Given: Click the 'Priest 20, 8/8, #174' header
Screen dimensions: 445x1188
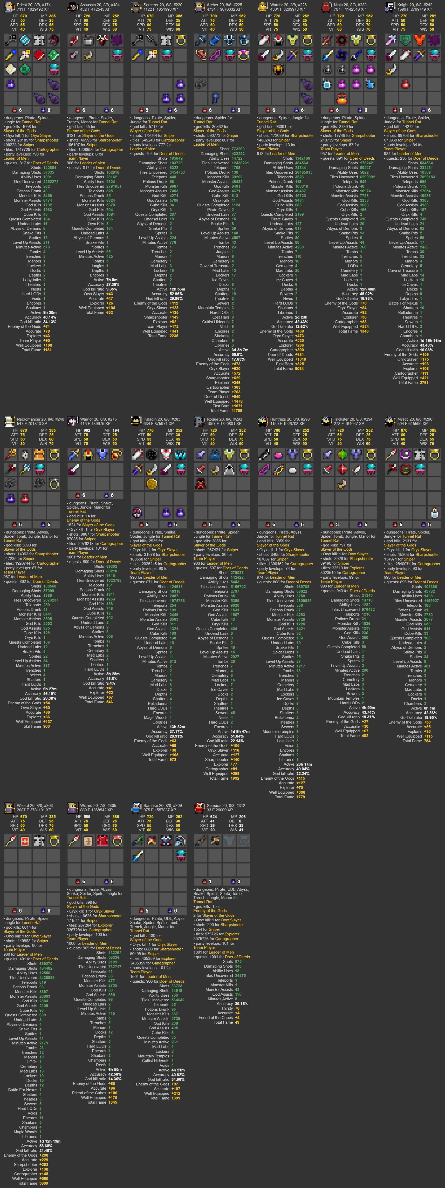Looking at the screenshot, I should pos(34,5).
